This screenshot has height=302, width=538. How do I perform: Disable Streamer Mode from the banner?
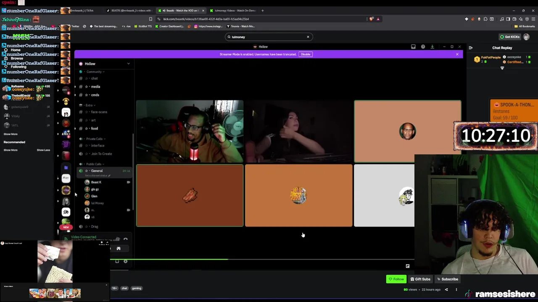306,54
